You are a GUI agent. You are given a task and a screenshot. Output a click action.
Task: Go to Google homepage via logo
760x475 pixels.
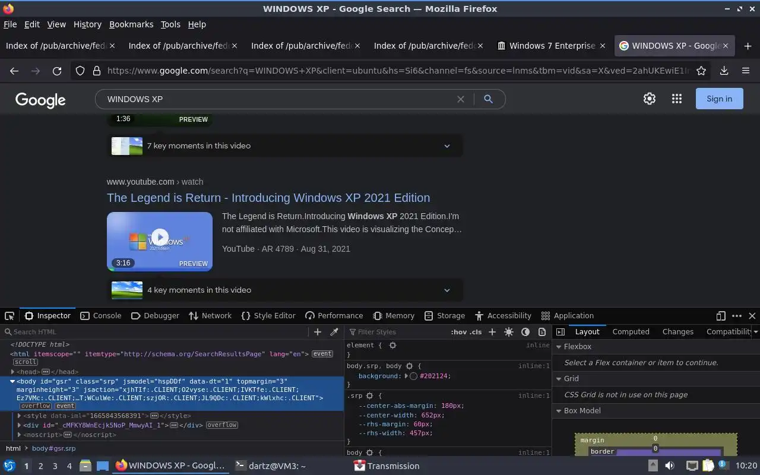point(40,100)
